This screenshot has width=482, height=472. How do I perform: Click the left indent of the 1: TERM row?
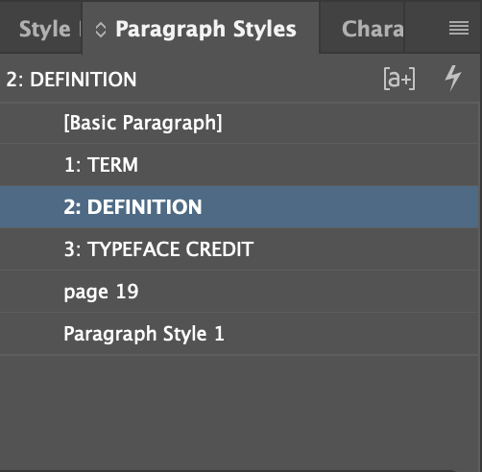pyautogui.click(x=32, y=165)
